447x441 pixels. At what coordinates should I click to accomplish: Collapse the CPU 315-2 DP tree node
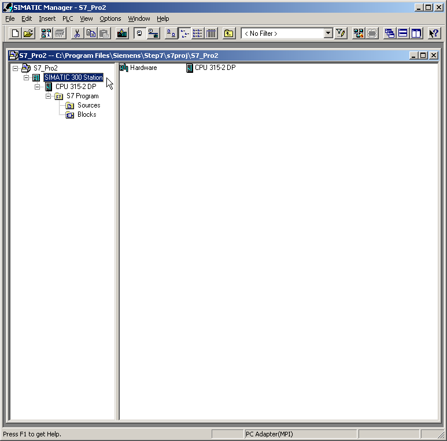click(x=37, y=87)
